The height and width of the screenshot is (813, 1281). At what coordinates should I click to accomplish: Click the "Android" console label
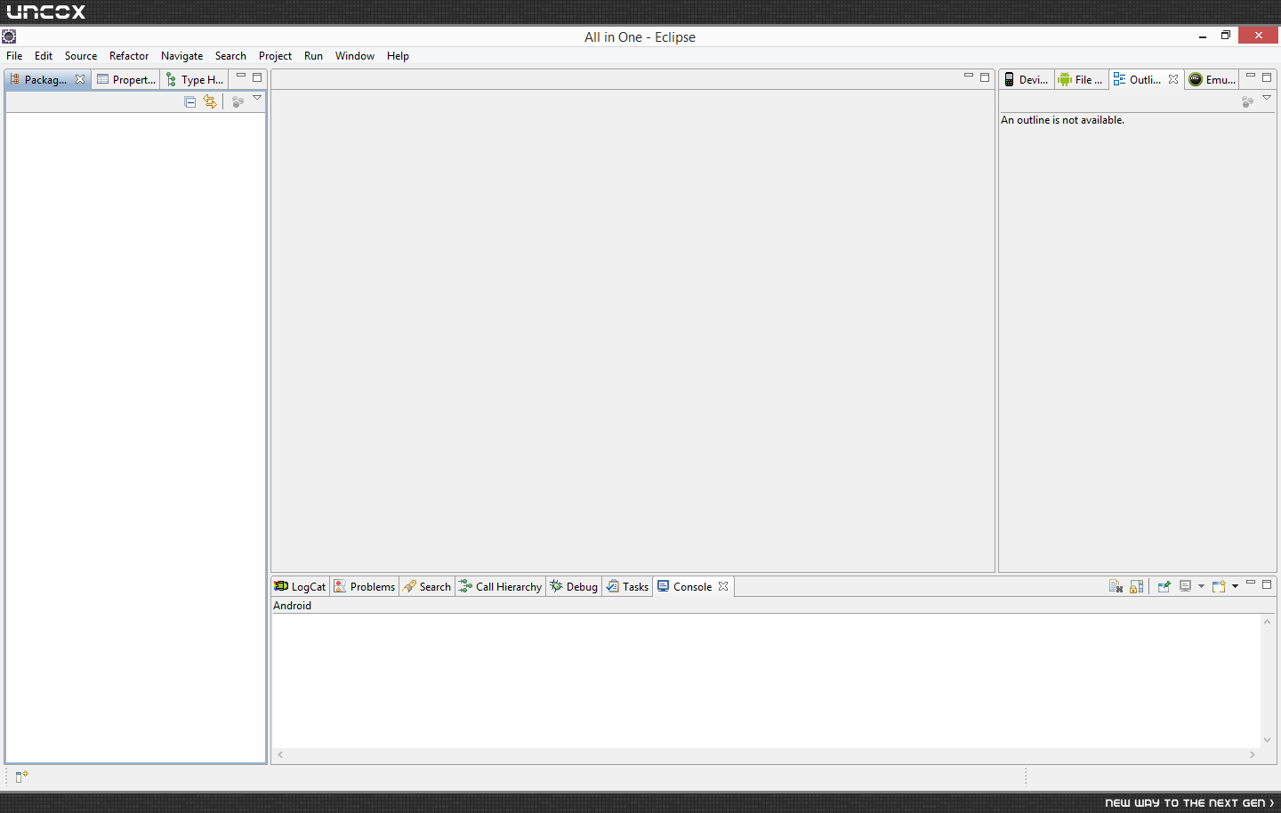[292, 606]
